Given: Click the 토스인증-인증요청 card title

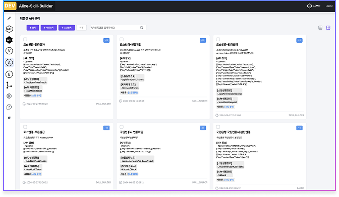Looking at the screenshot, I should (x=227, y=45).
